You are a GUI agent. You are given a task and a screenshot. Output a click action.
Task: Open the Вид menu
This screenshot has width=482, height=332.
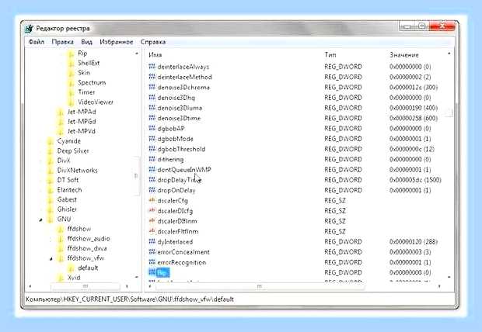(87, 42)
